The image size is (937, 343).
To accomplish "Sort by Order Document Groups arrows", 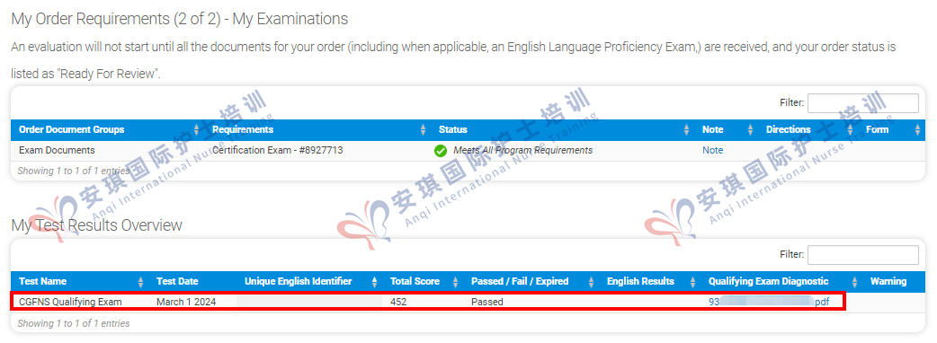I will click(197, 130).
